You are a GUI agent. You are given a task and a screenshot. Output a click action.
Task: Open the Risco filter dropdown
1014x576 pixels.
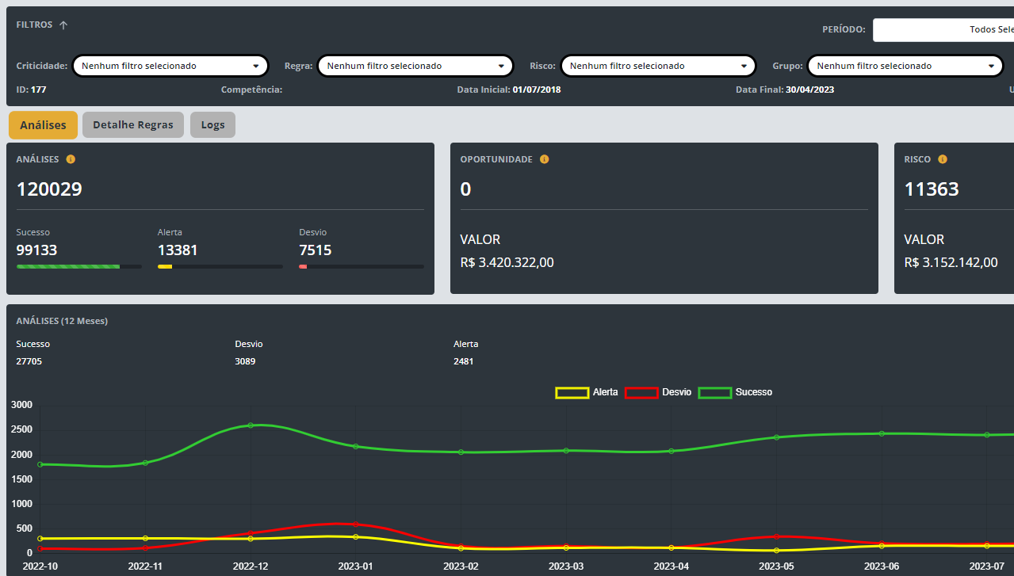click(658, 66)
